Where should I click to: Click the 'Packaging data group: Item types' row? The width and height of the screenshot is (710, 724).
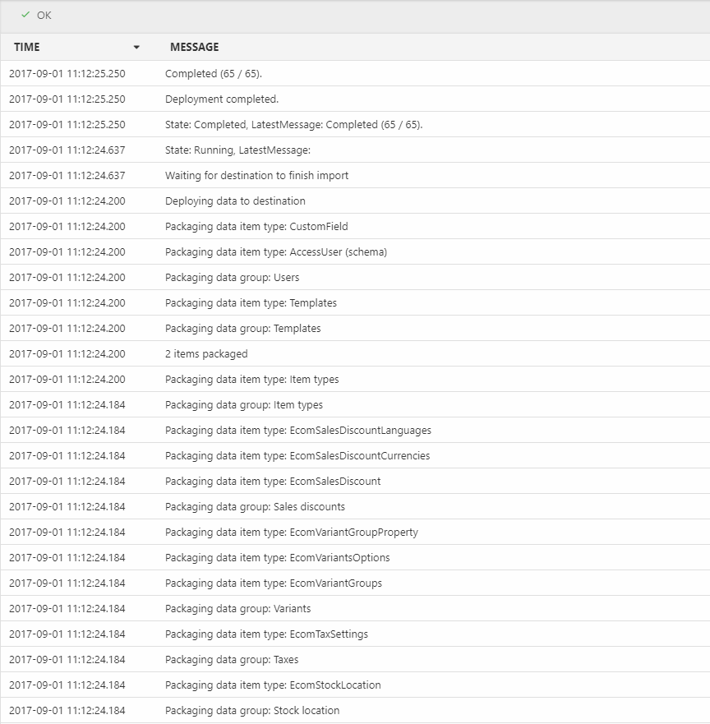243,405
